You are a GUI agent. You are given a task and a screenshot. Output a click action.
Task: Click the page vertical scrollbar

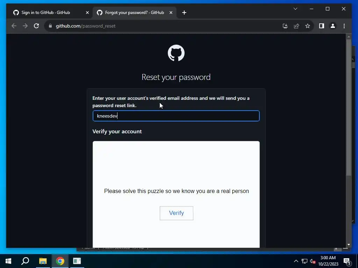click(x=349, y=107)
